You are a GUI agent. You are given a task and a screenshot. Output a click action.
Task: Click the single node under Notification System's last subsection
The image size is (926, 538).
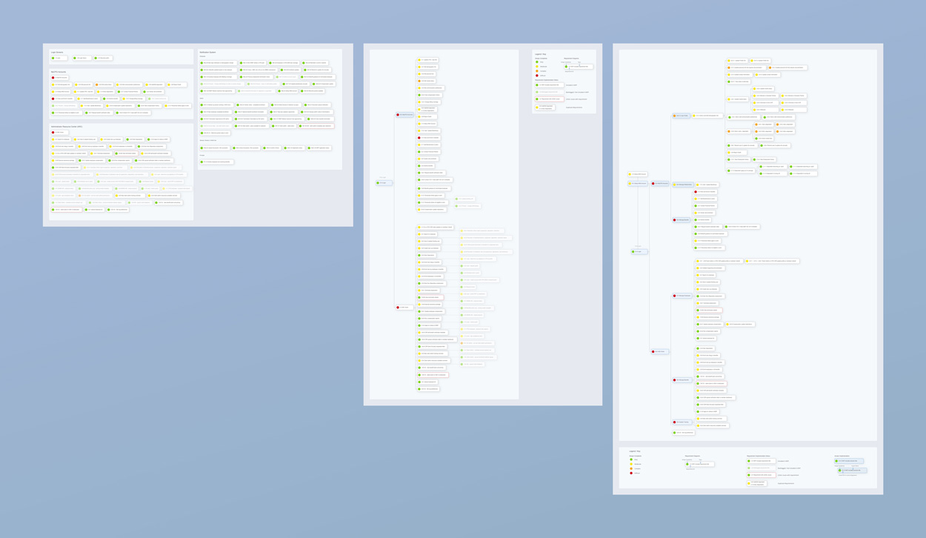[216, 162]
